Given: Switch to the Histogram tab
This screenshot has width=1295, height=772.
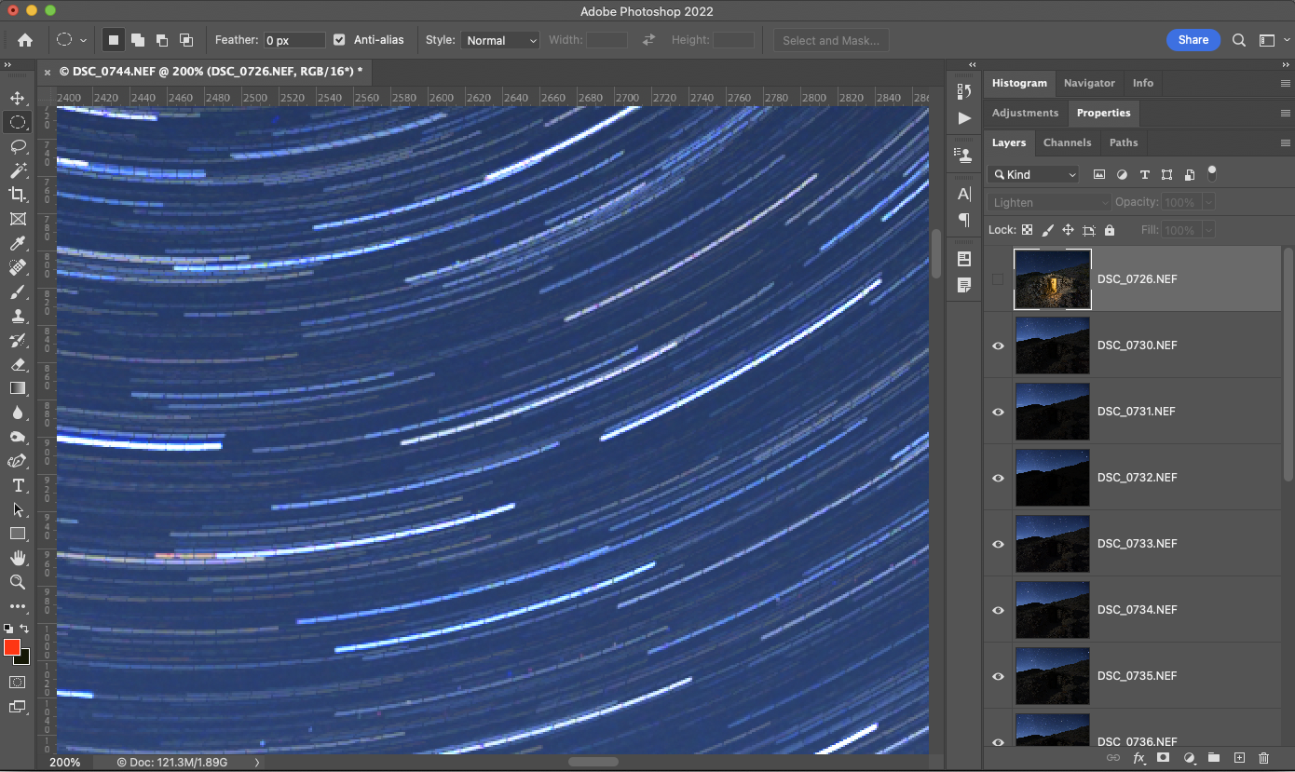Looking at the screenshot, I should click(x=1019, y=83).
